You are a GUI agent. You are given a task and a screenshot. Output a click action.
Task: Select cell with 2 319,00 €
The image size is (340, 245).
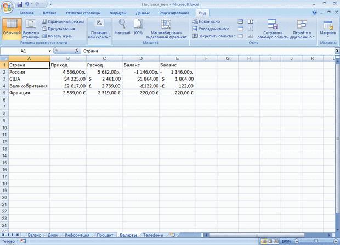click(104, 93)
